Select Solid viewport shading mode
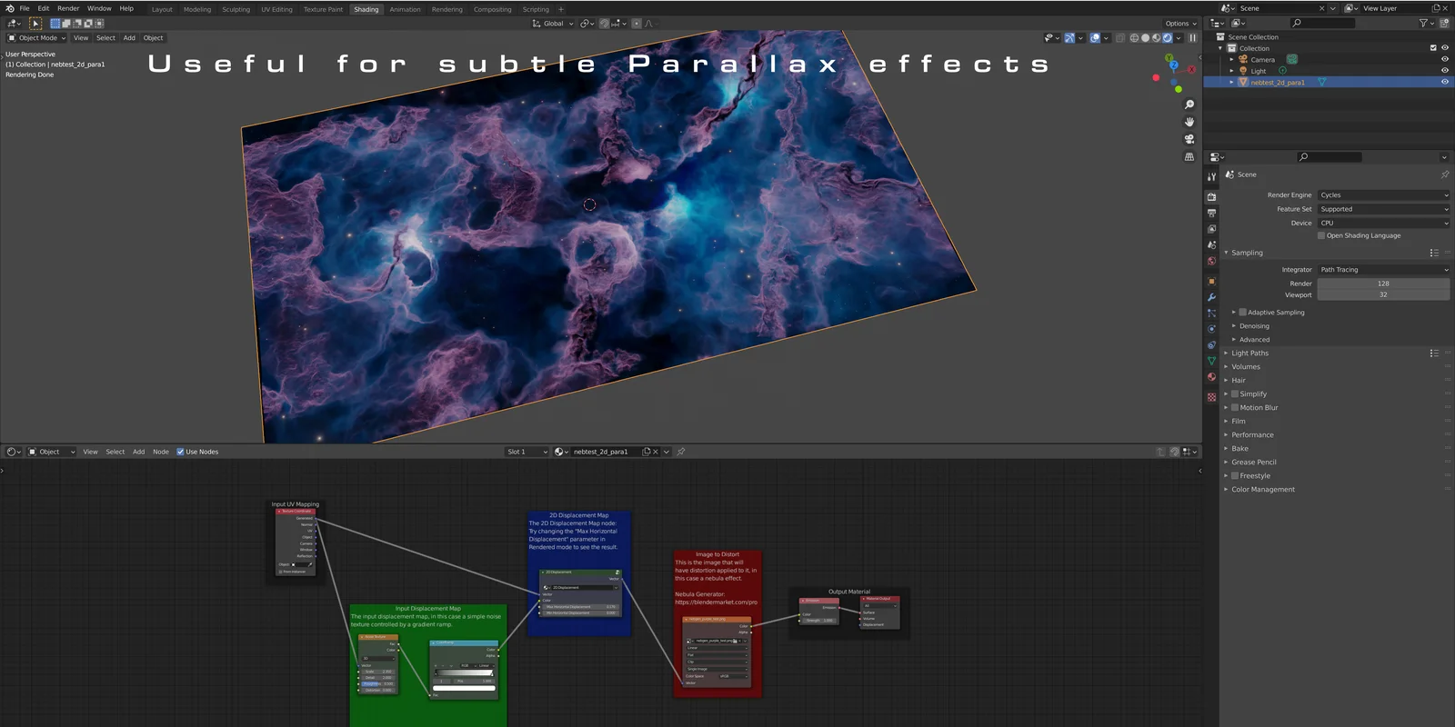Viewport: 1455px width, 727px height. tap(1145, 38)
